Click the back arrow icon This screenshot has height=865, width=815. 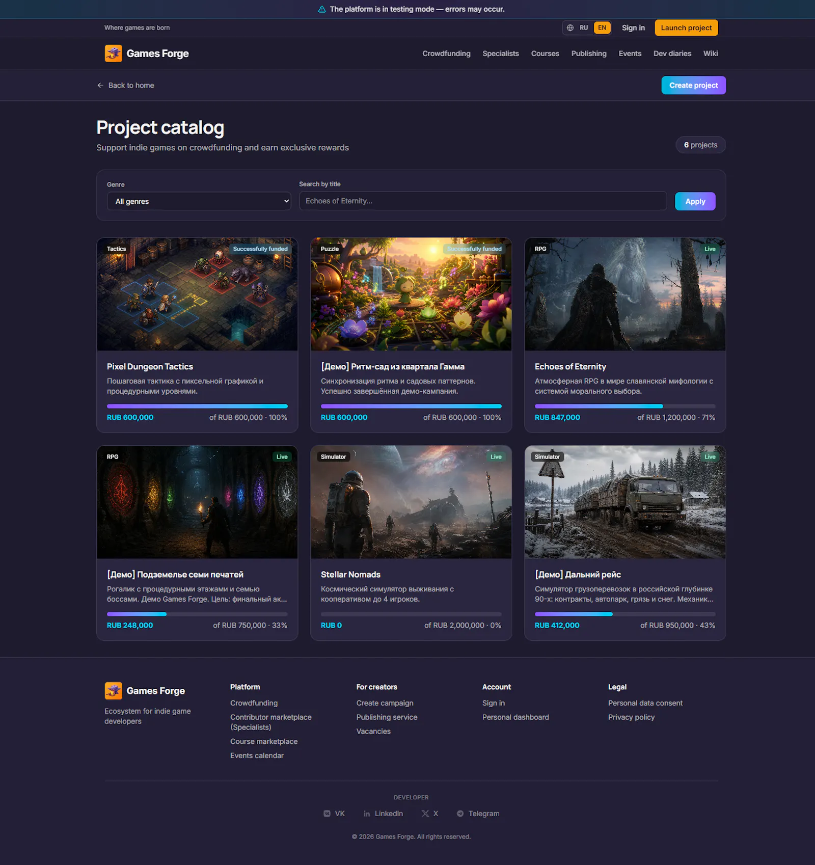point(100,86)
